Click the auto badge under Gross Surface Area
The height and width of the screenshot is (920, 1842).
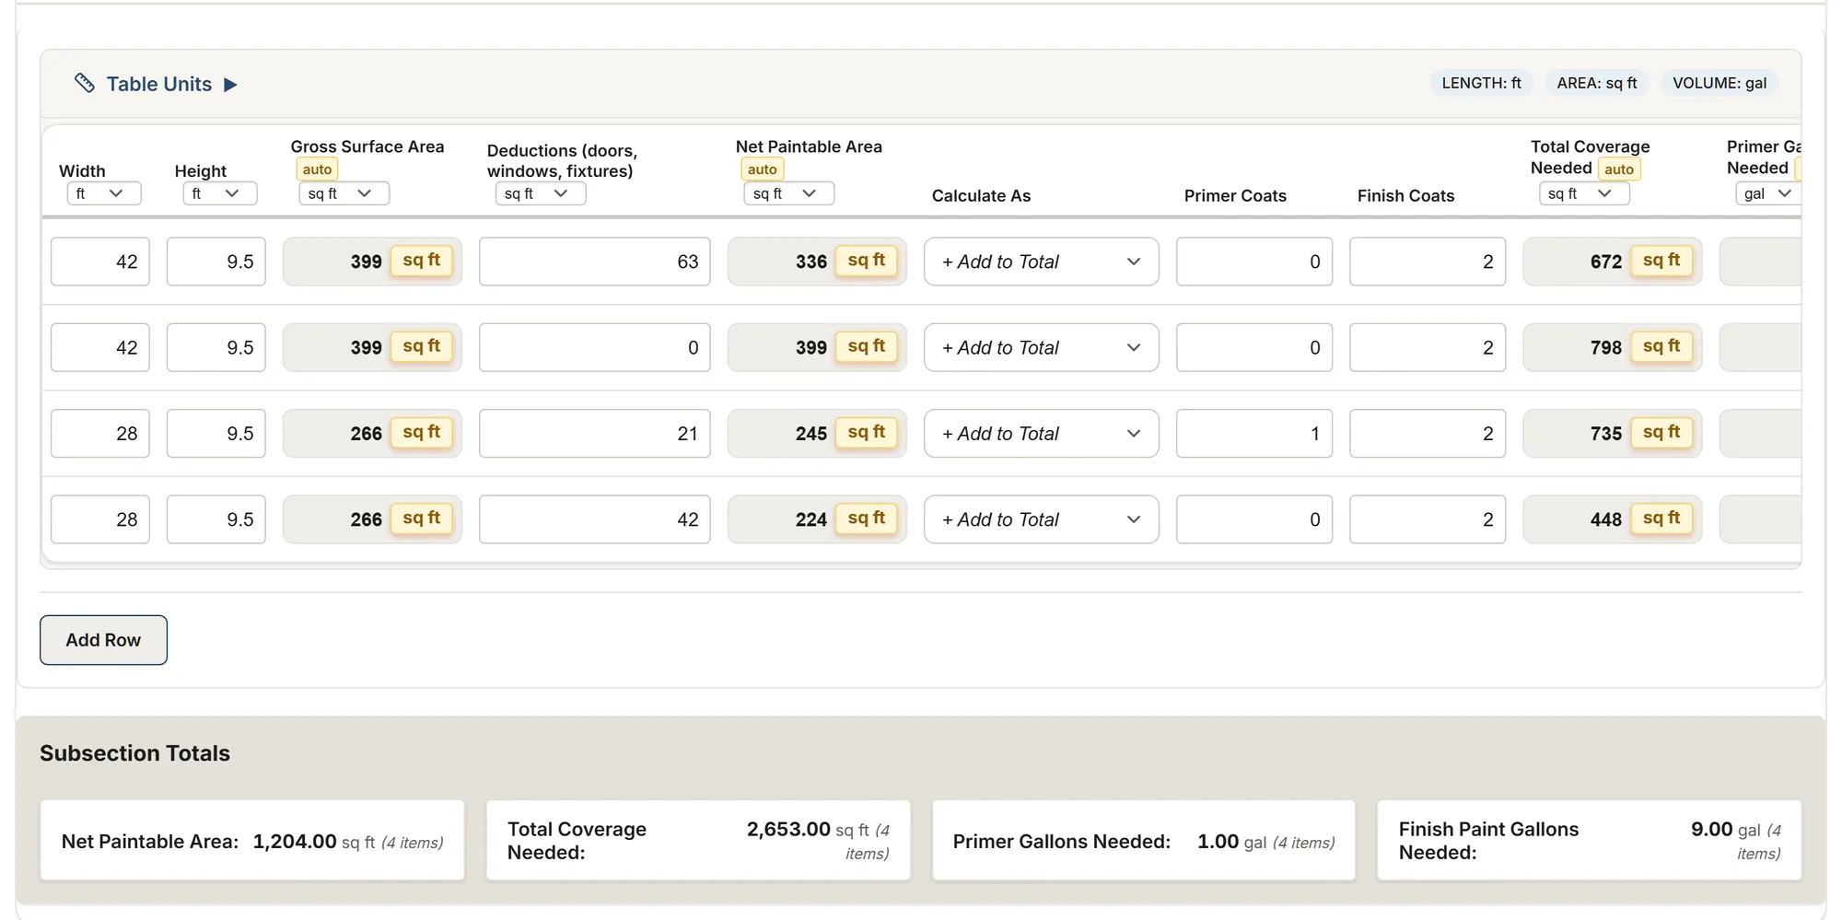tap(317, 169)
